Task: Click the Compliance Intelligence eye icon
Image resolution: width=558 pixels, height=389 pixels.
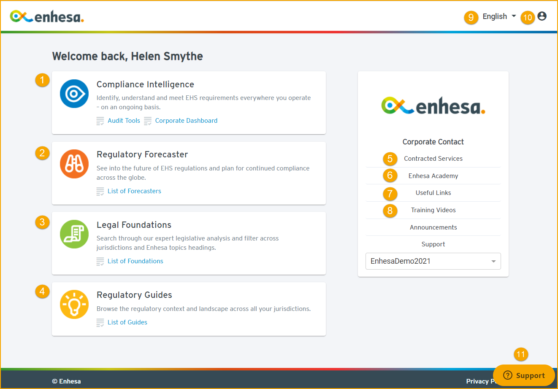Action: pyautogui.click(x=74, y=94)
